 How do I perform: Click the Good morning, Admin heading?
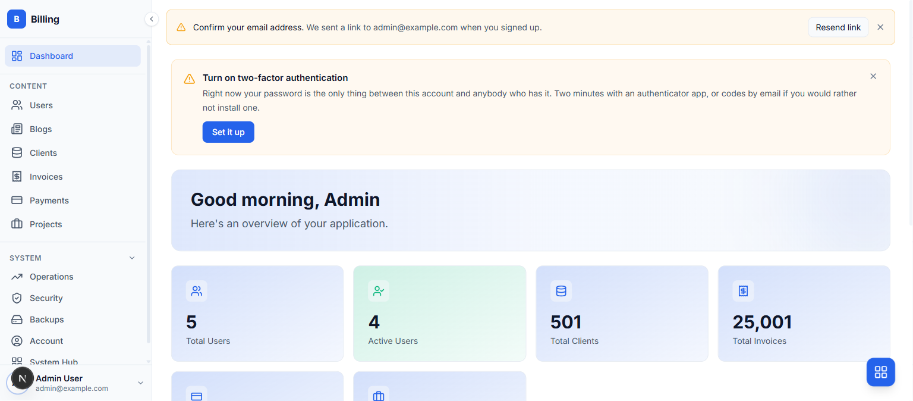point(285,199)
